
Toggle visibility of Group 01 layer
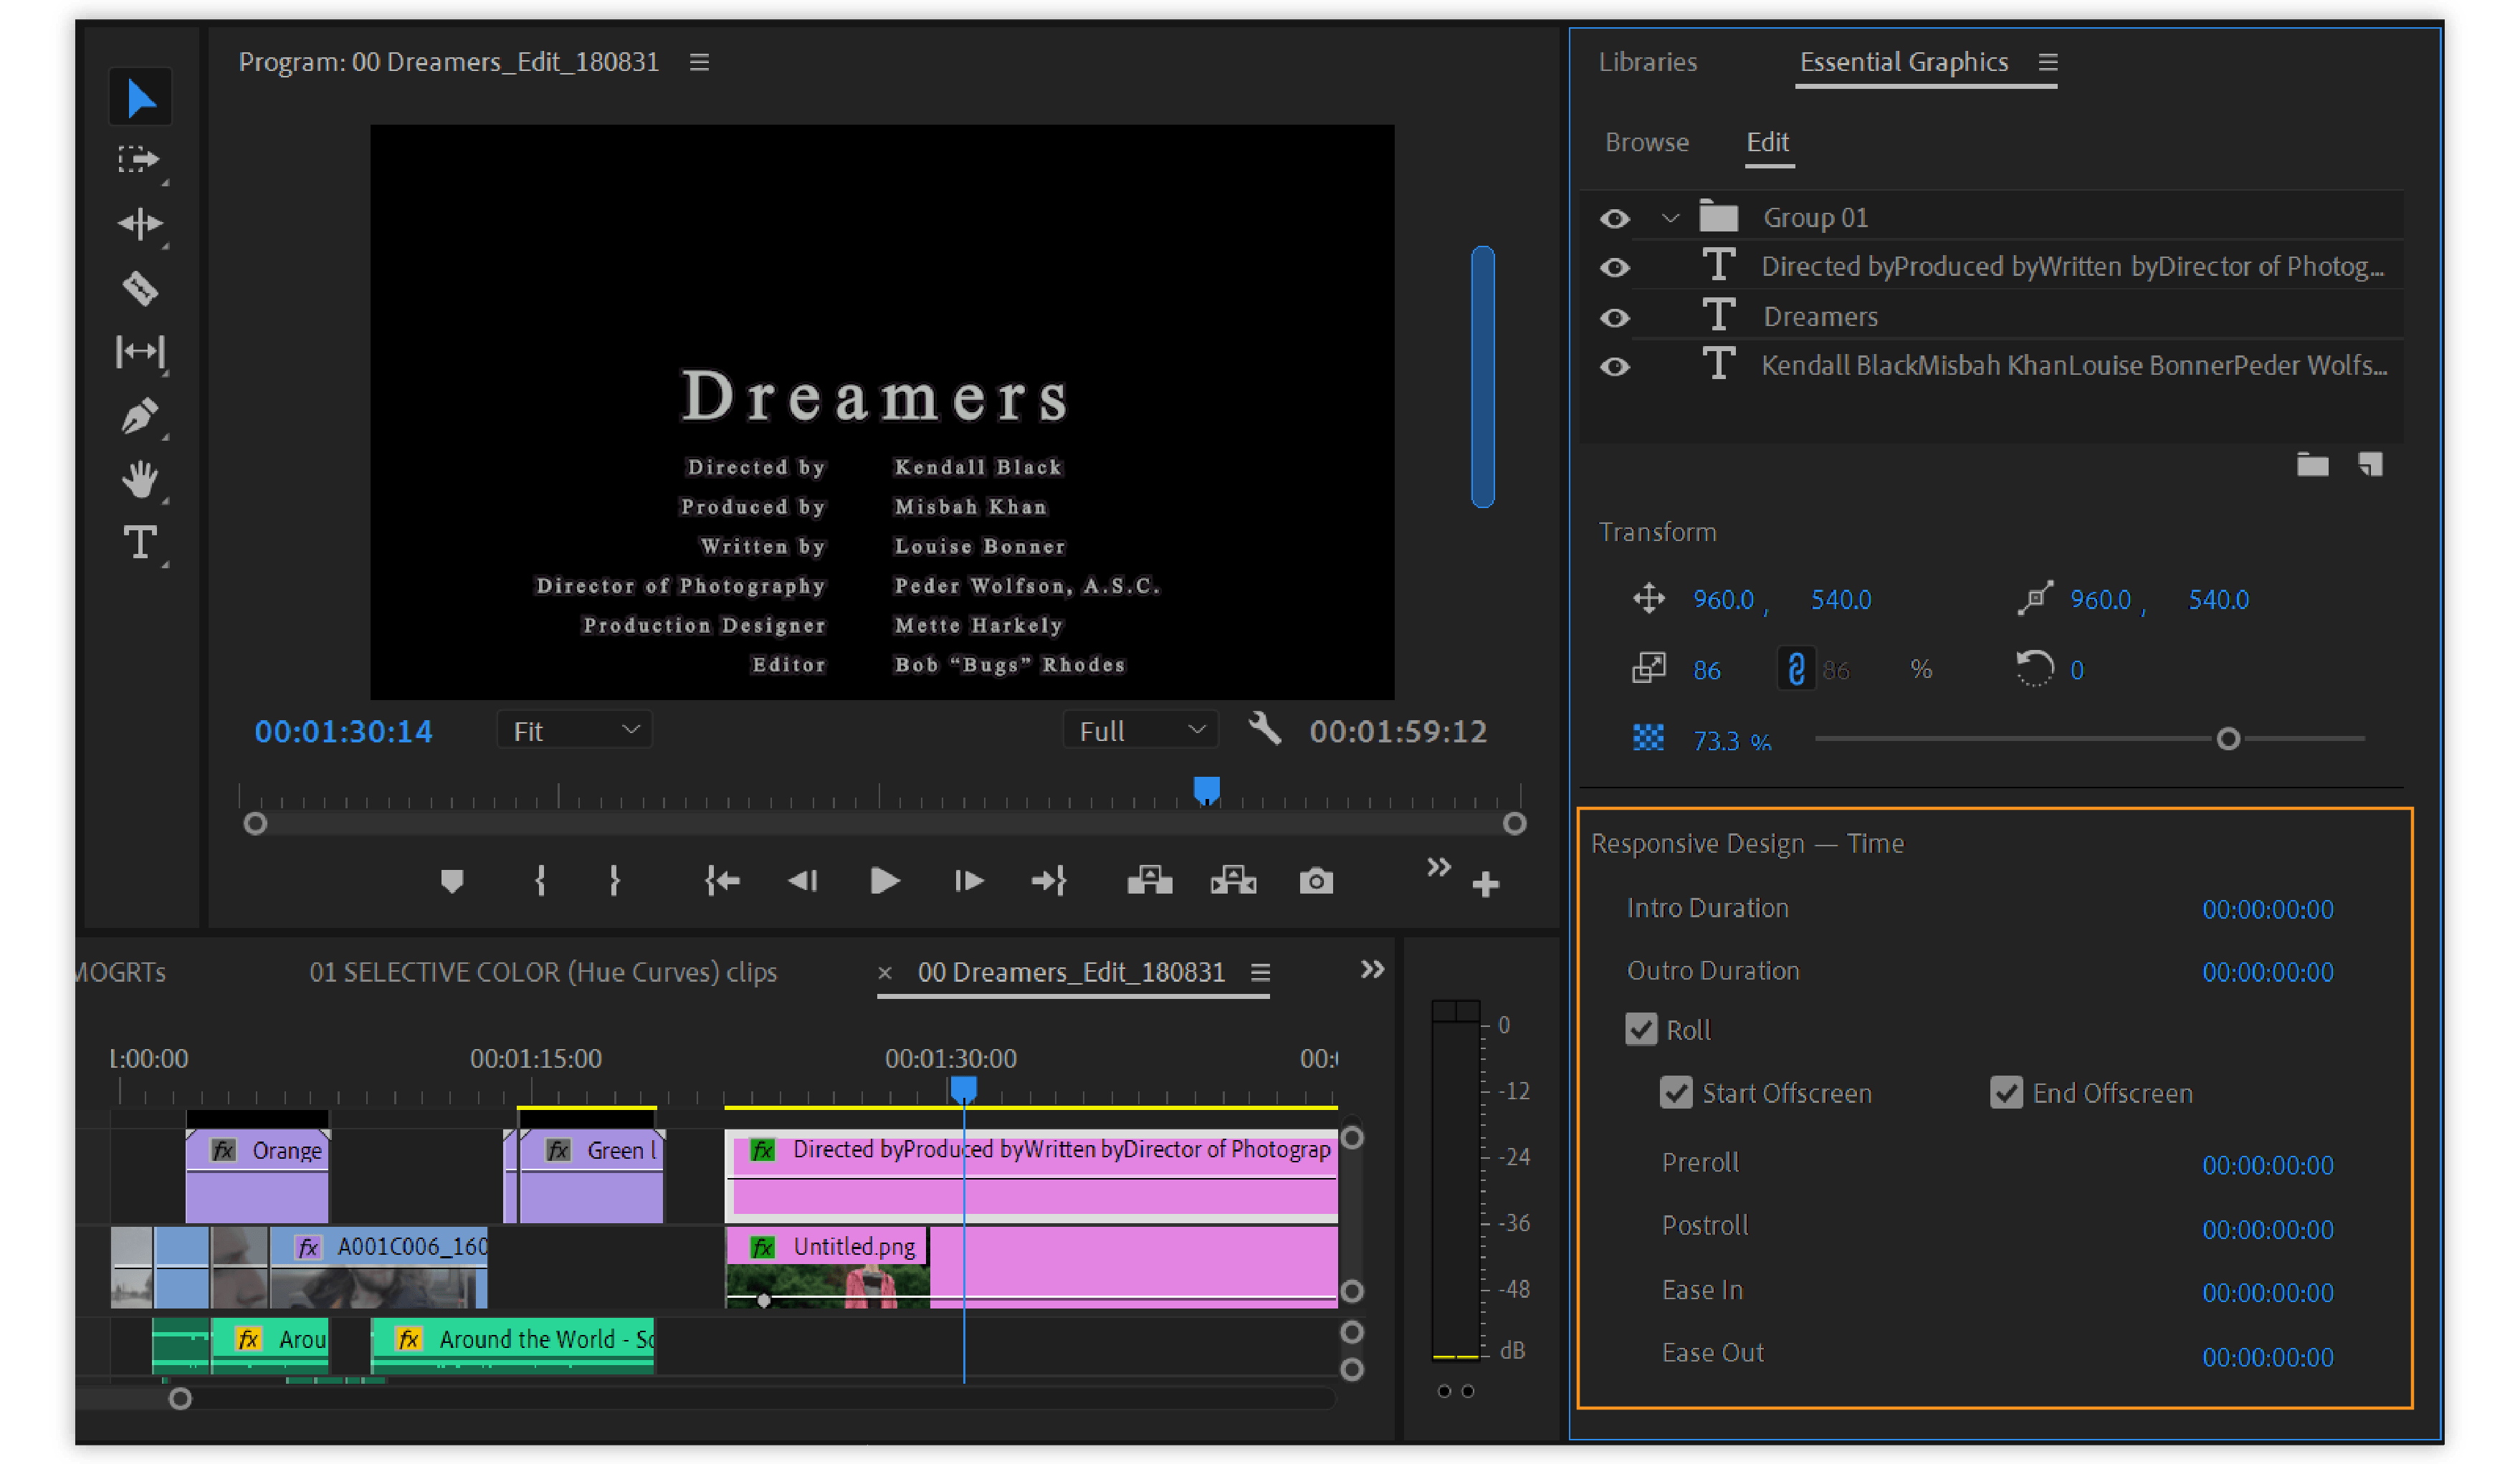[1610, 218]
